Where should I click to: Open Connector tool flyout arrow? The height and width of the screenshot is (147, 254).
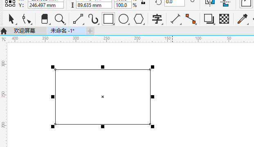[x=196, y=24]
